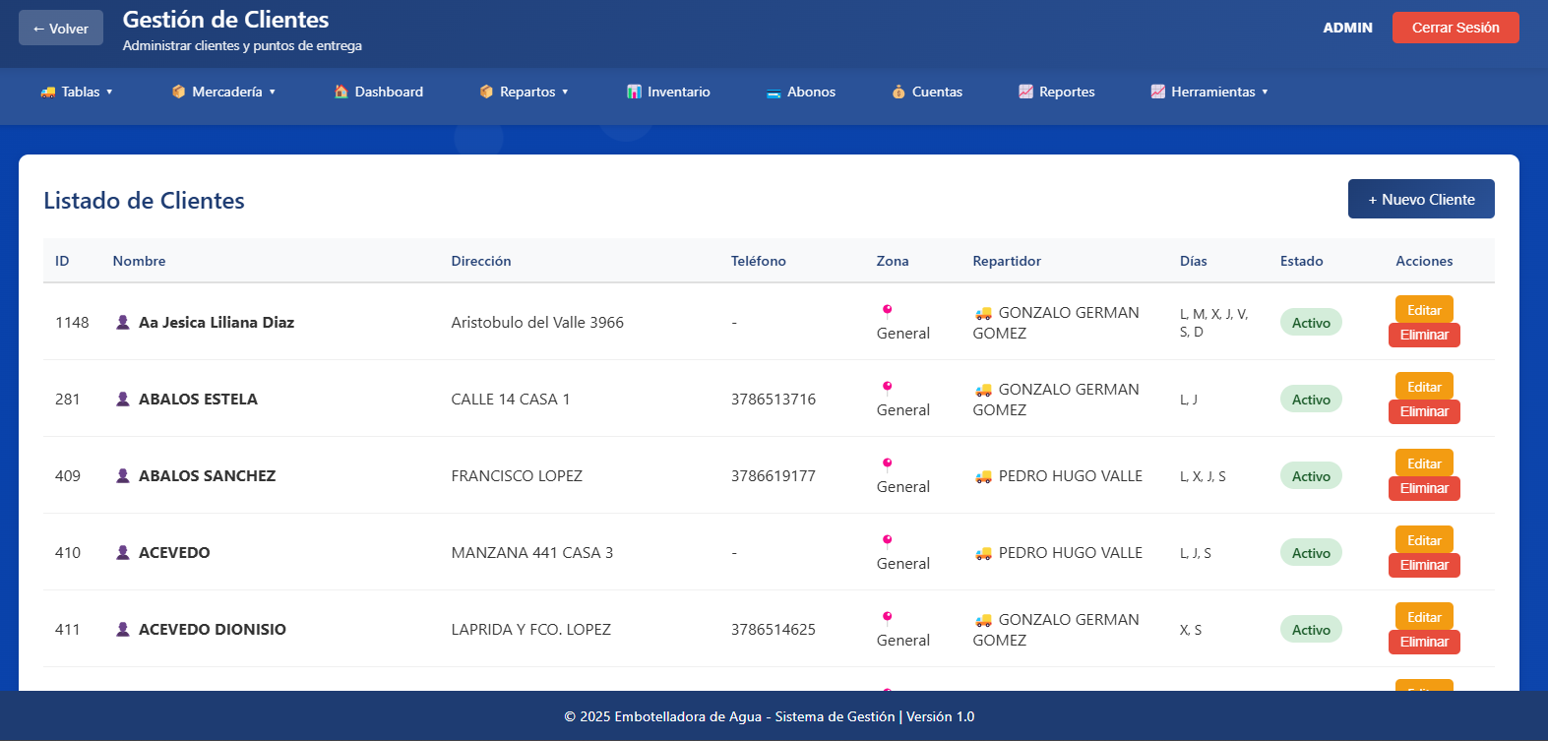This screenshot has width=1548, height=741.
Task: Click address MANZANA 441 CASA 3
Action: (532, 552)
